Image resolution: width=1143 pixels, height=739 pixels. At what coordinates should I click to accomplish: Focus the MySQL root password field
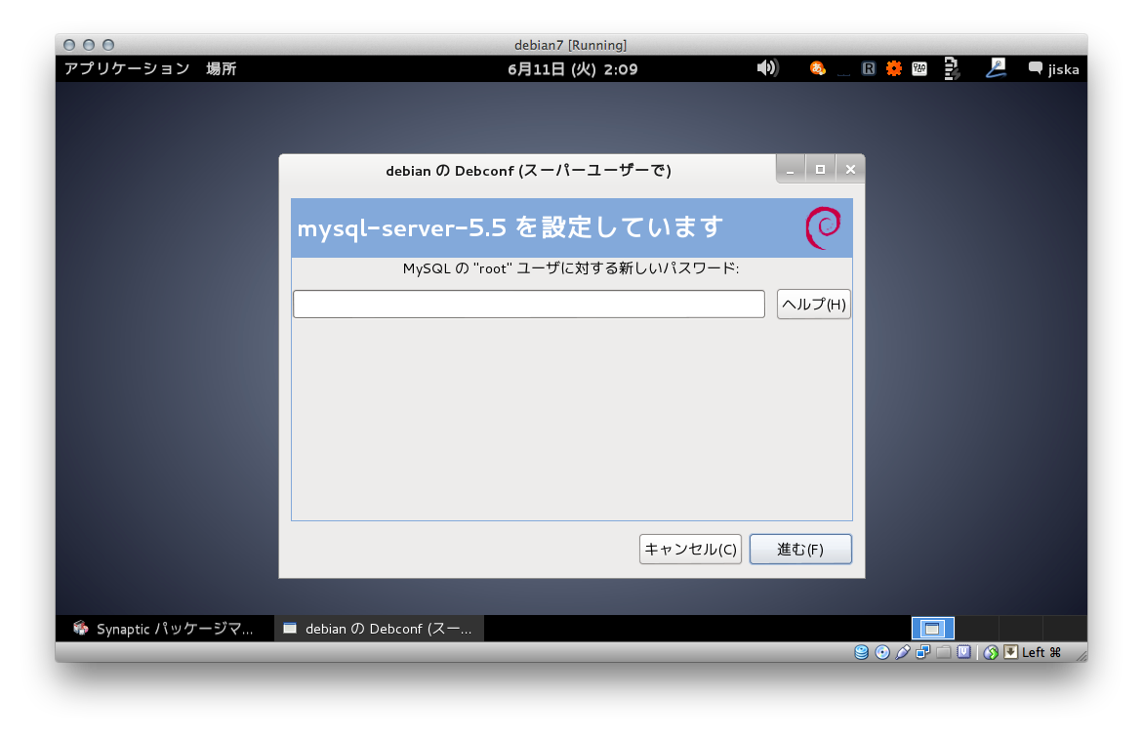click(528, 304)
